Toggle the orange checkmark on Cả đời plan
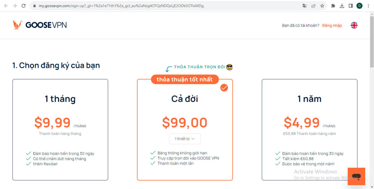Screen dimensions: 374x189 click(224, 87)
